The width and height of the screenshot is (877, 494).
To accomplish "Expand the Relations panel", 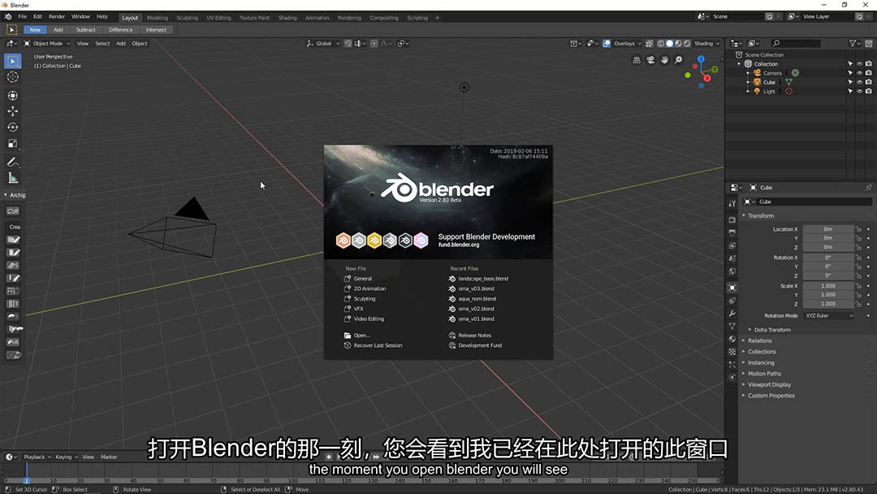I will pyautogui.click(x=759, y=340).
